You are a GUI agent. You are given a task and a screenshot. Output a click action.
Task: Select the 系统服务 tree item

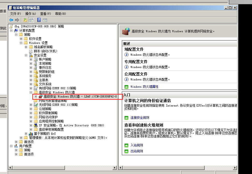click(x=45, y=76)
